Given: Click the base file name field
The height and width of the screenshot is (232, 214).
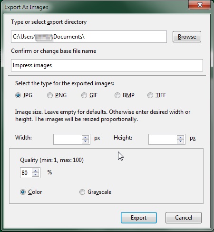Looking at the screenshot, I should click(x=107, y=65).
